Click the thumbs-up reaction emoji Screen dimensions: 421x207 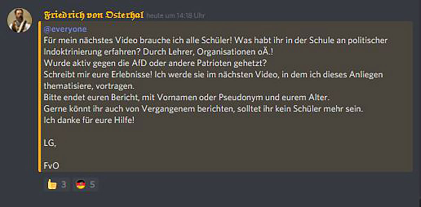pos(52,184)
